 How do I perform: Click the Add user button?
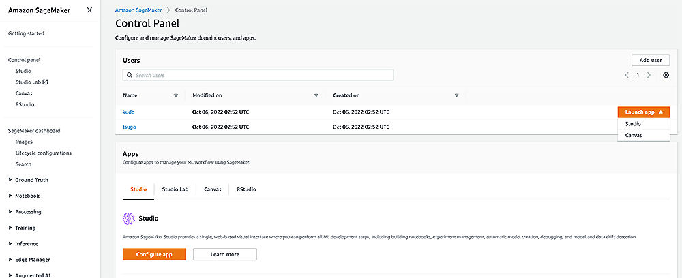(x=651, y=61)
